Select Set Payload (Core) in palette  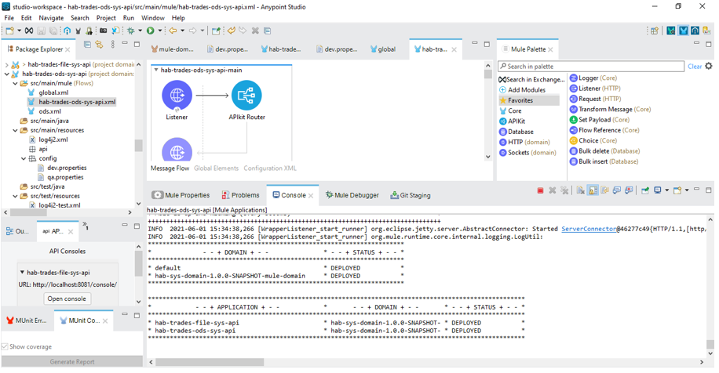click(x=600, y=119)
